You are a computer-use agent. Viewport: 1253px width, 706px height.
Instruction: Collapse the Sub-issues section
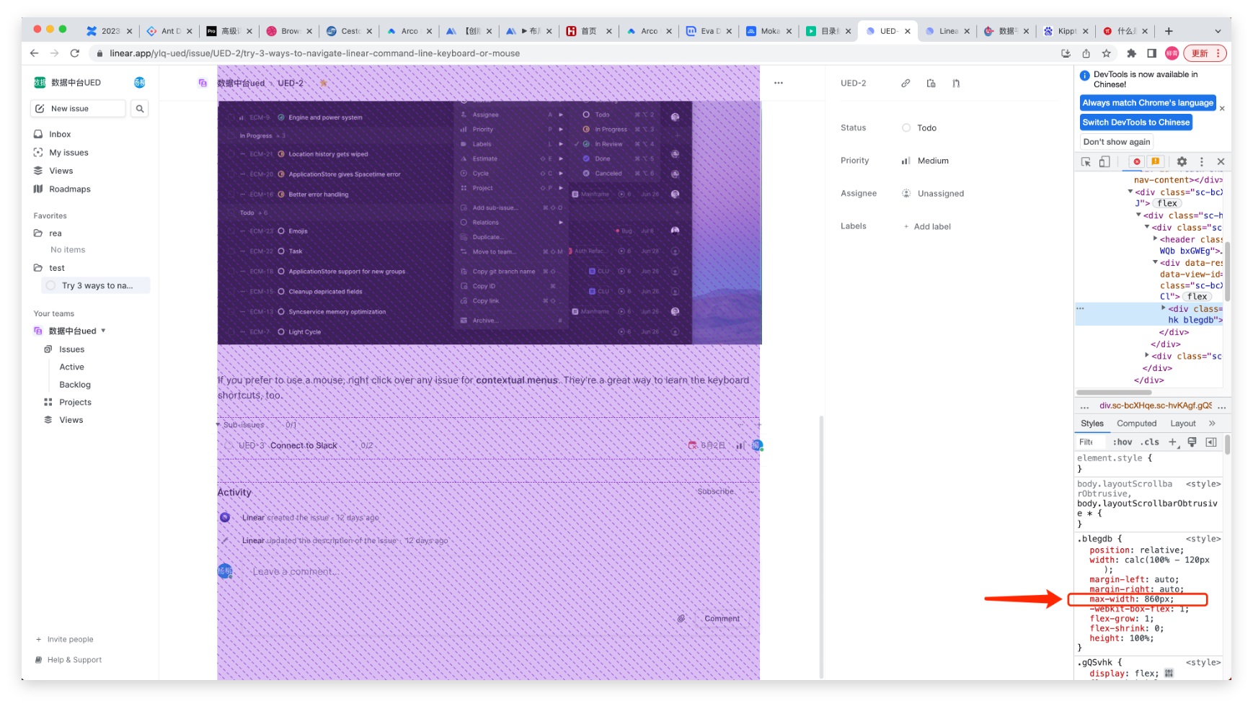pyautogui.click(x=218, y=425)
